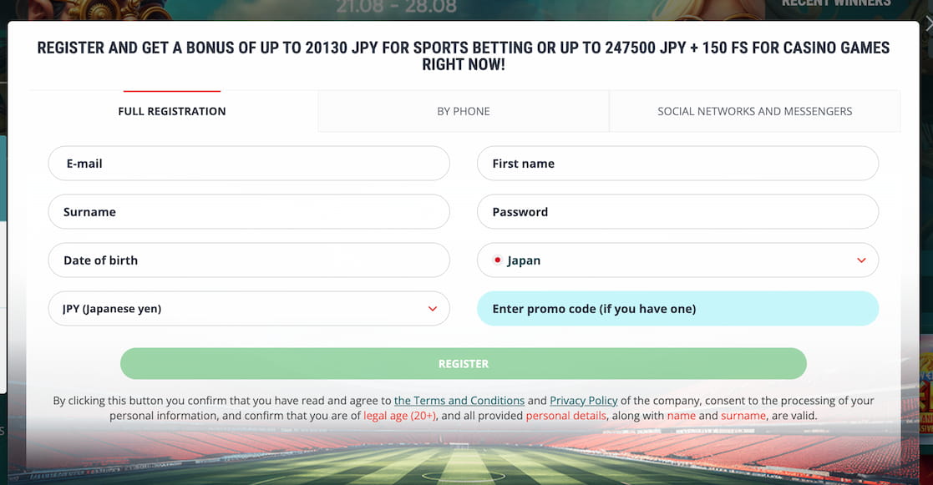Select the First name input field
The width and height of the screenshot is (933, 485).
pyautogui.click(x=677, y=163)
